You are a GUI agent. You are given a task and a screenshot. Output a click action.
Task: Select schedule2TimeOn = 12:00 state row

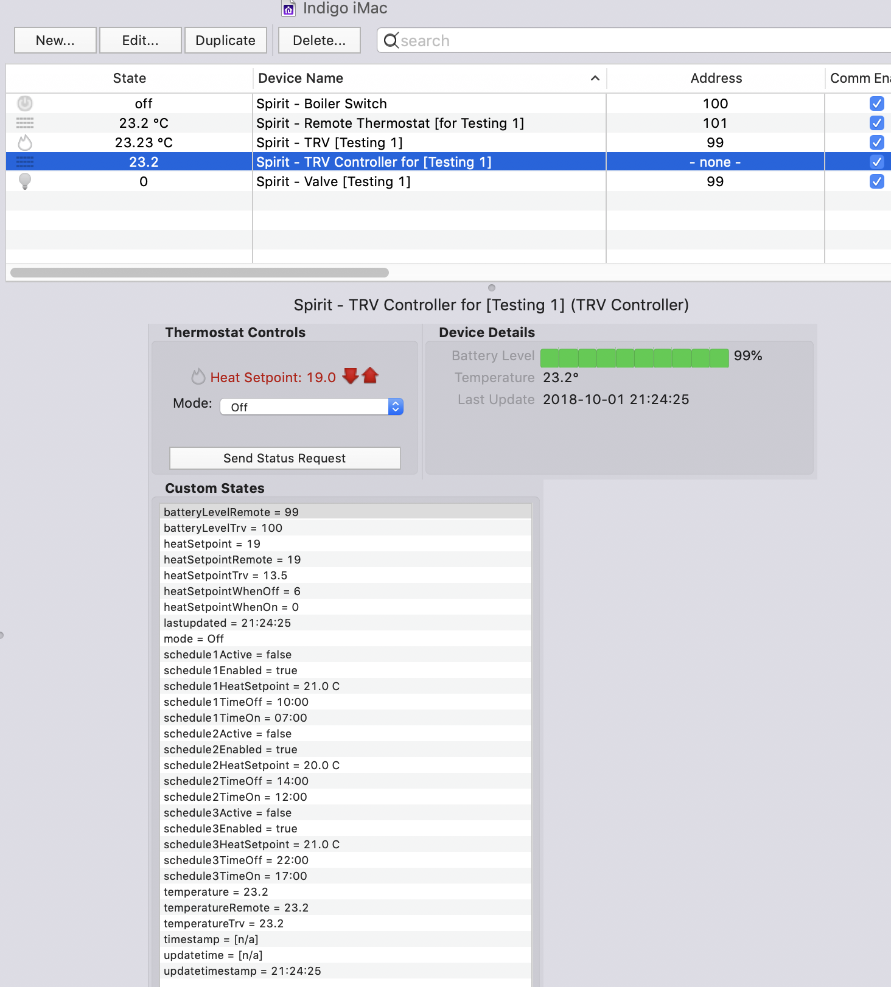(346, 797)
